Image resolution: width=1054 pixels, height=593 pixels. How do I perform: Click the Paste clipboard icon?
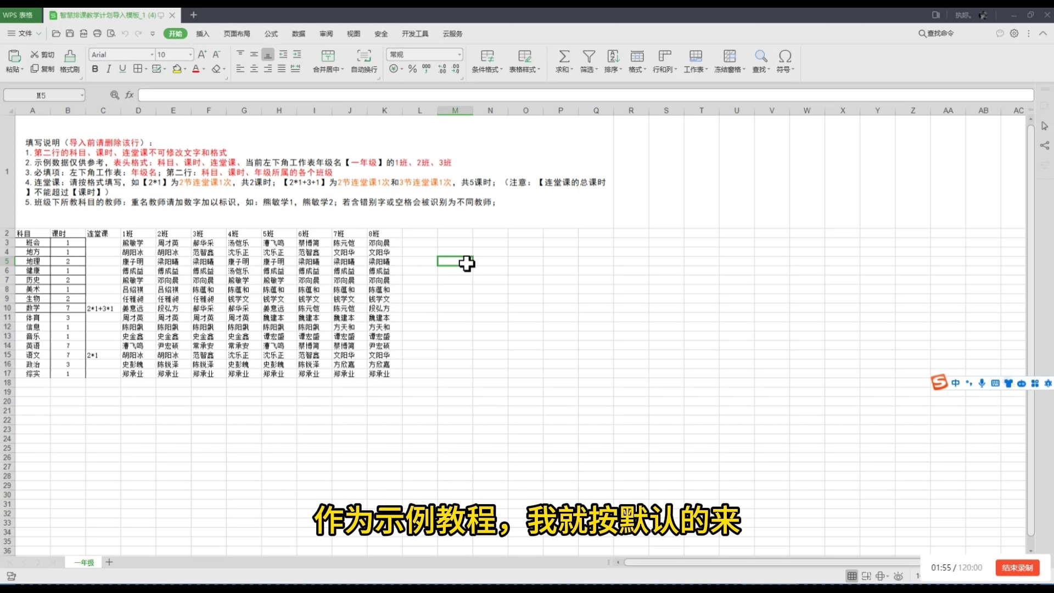click(14, 56)
